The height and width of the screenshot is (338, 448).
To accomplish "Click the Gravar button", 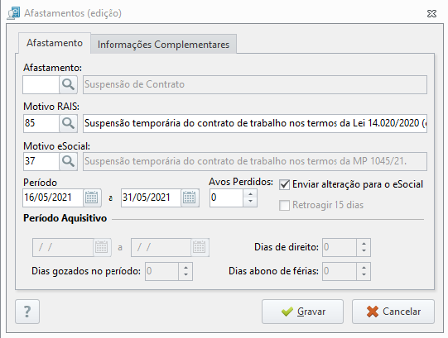I will pyautogui.click(x=302, y=312).
